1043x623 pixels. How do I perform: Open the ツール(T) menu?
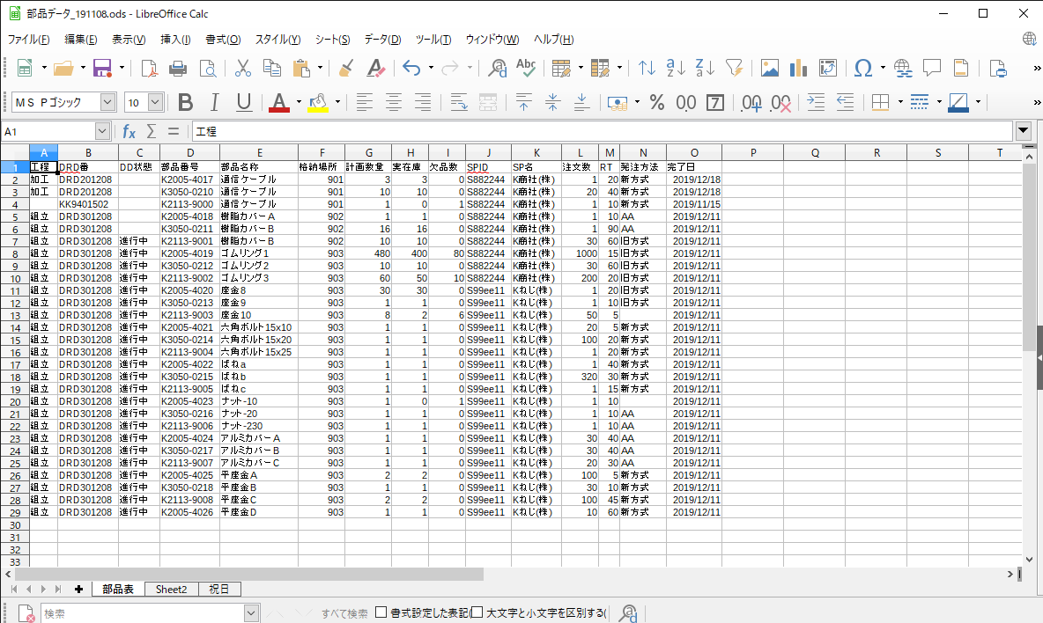pos(433,40)
